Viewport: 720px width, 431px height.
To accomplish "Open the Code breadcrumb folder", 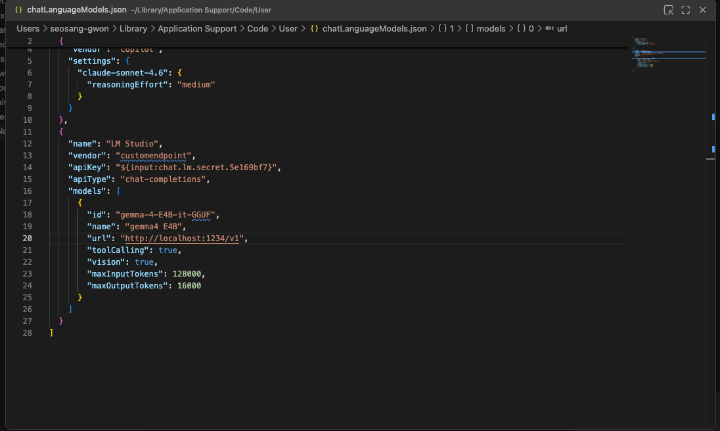I will pos(258,28).
